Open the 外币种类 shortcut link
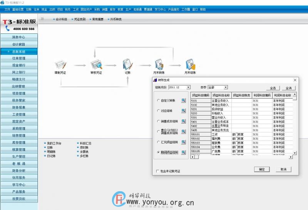308x210 pixels. click(x=116, y=19)
